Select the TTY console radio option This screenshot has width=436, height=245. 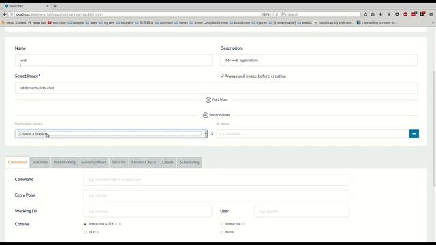point(85,232)
